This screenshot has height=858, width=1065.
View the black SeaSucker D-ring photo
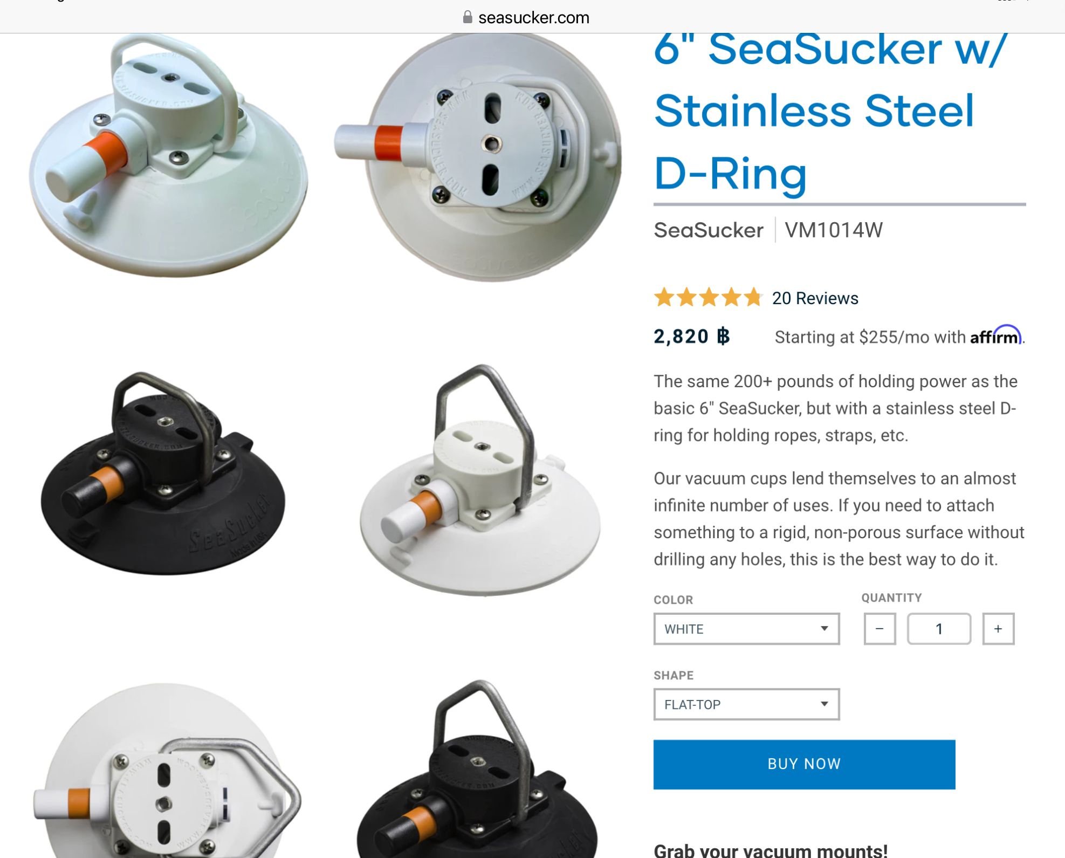(x=163, y=472)
